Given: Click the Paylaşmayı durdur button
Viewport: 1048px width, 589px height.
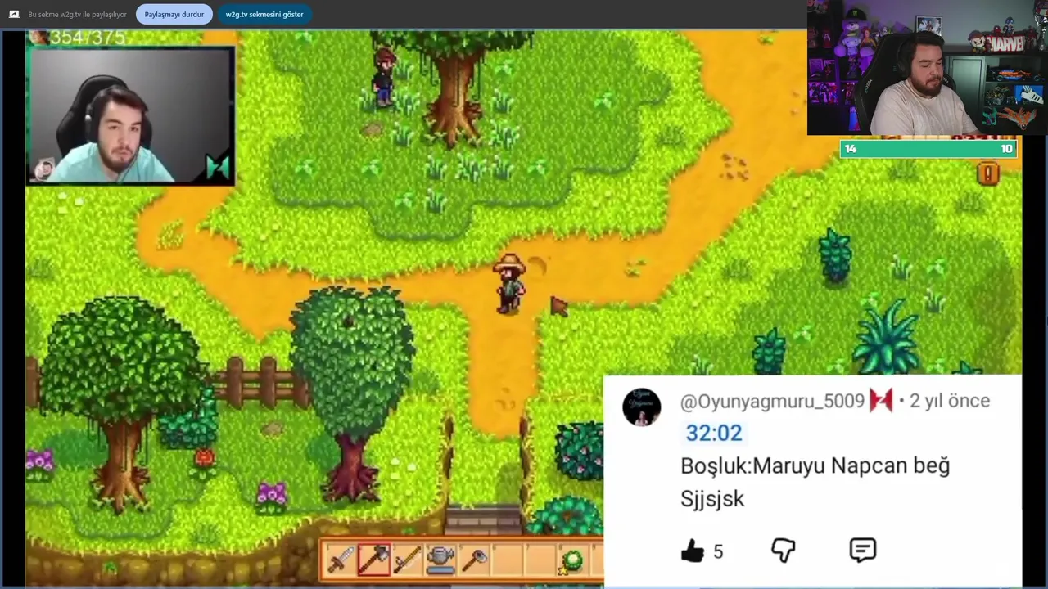Looking at the screenshot, I should pos(174,14).
